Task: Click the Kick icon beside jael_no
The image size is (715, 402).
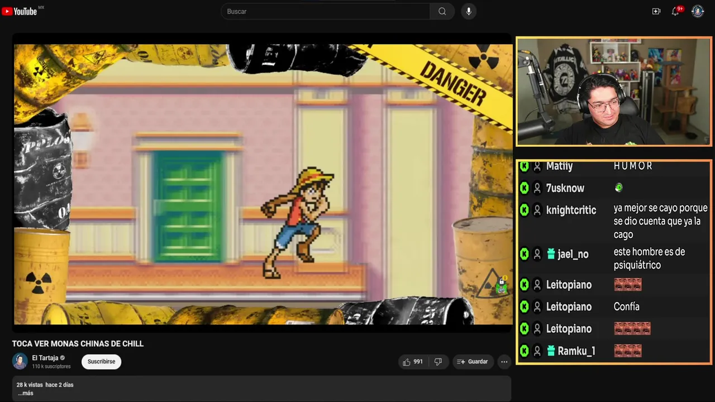Action: coord(524,254)
